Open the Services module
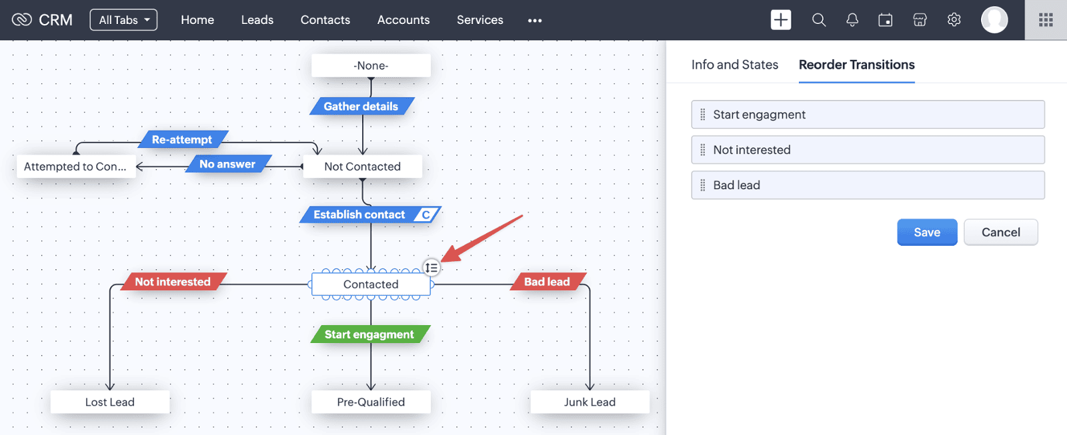The height and width of the screenshot is (435, 1067). [x=480, y=20]
